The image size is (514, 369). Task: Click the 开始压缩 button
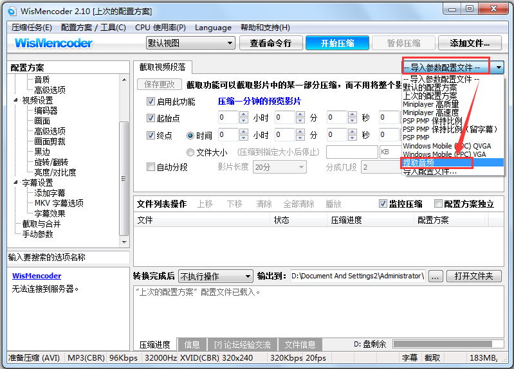pos(337,43)
